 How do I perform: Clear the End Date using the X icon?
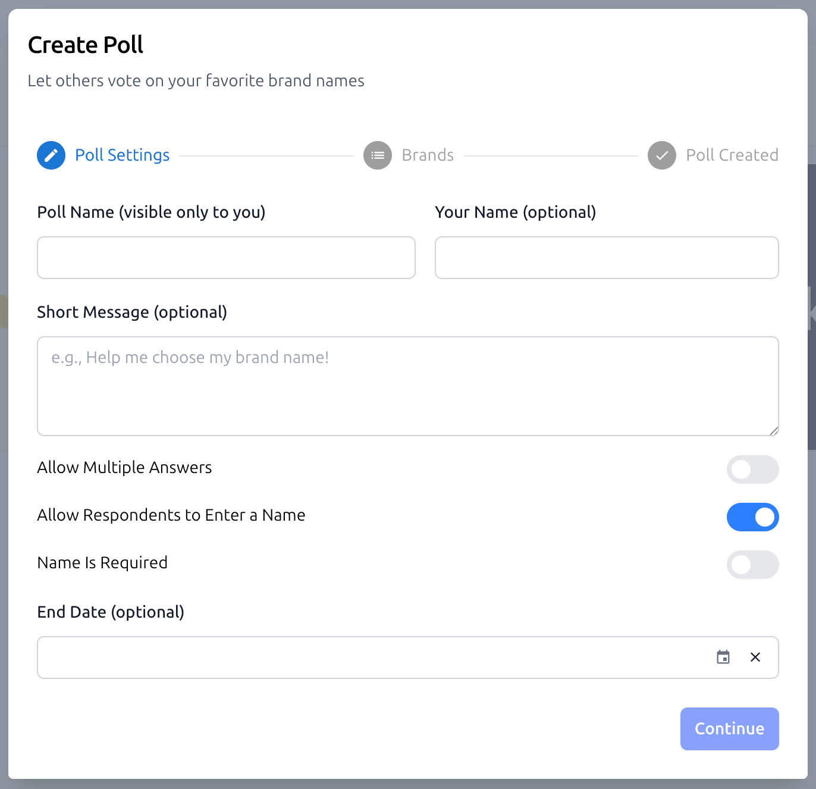pyautogui.click(x=755, y=657)
